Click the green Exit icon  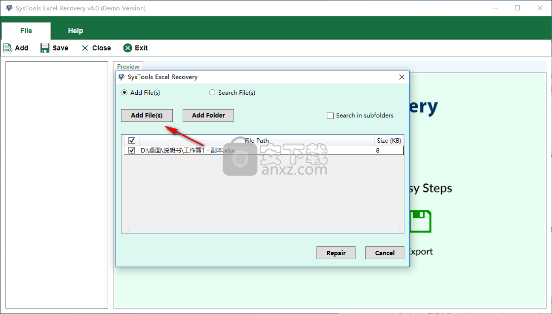point(127,48)
